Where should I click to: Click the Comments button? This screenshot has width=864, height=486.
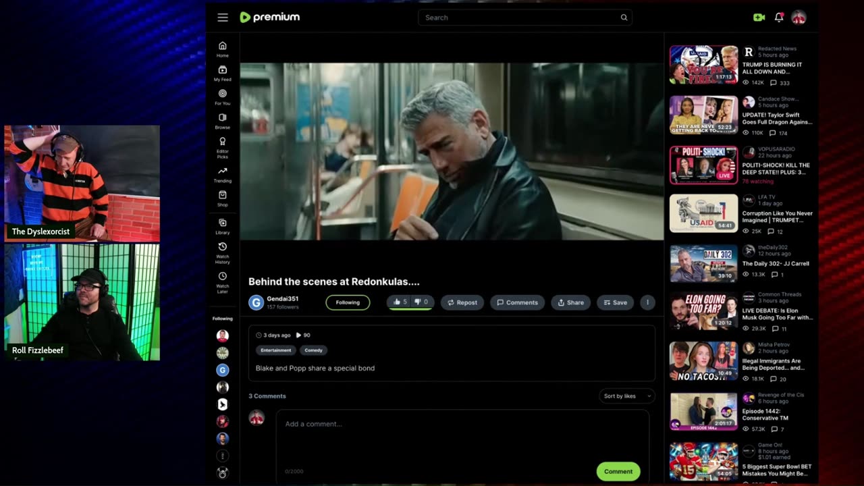pos(518,302)
